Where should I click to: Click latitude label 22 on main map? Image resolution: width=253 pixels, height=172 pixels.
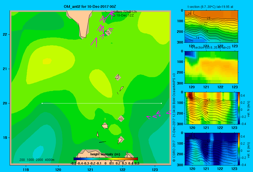coord(5,34)
